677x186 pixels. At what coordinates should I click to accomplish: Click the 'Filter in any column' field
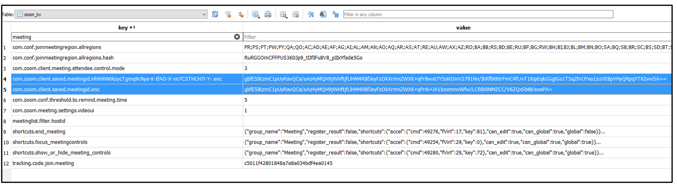(478, 14)
